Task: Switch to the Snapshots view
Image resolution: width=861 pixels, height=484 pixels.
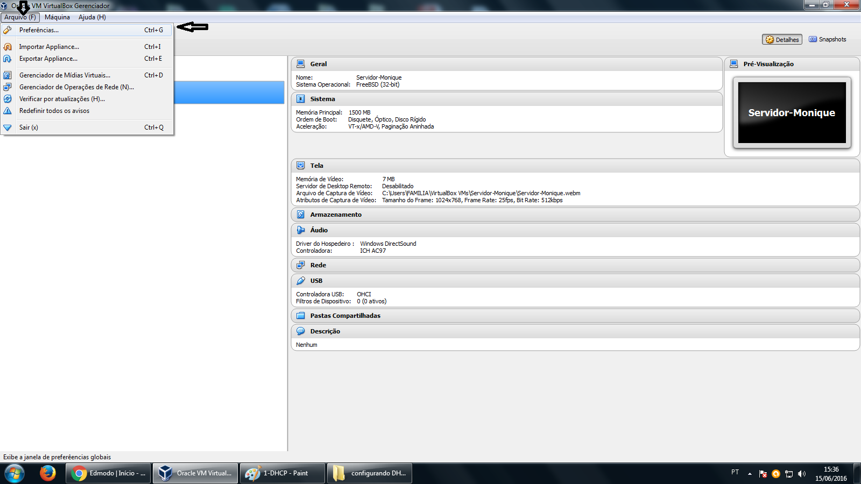Action: tap(828, 39)
